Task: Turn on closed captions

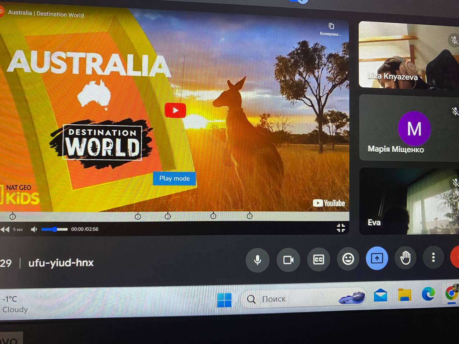Action: click(x=318, y=259)
